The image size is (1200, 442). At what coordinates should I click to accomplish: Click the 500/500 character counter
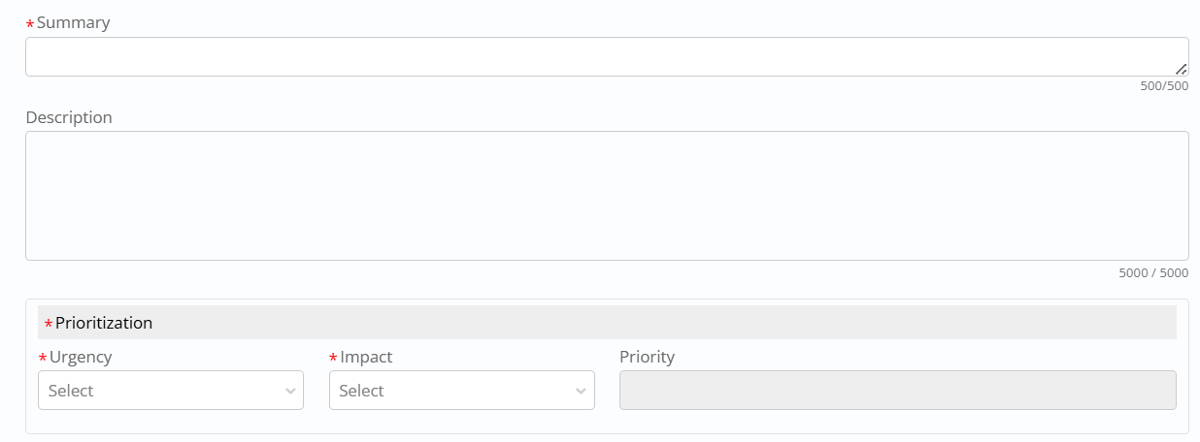click(1164, 86)
